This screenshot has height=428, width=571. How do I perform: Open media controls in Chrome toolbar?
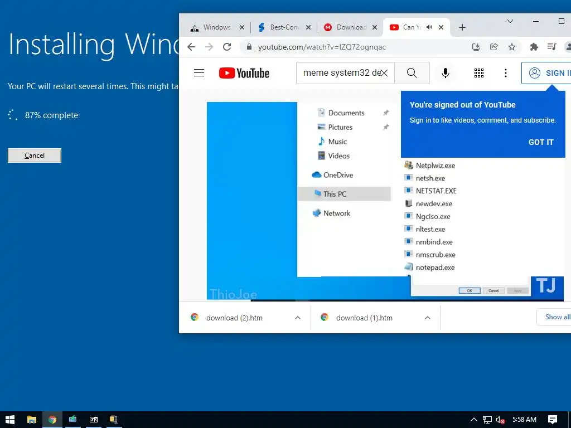551,47
